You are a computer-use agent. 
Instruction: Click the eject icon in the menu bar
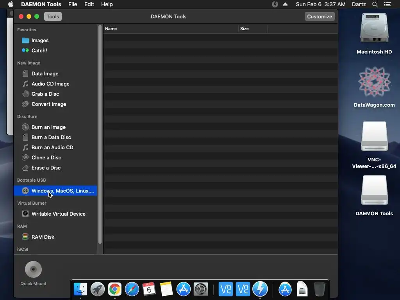click(x=285, y=4)
